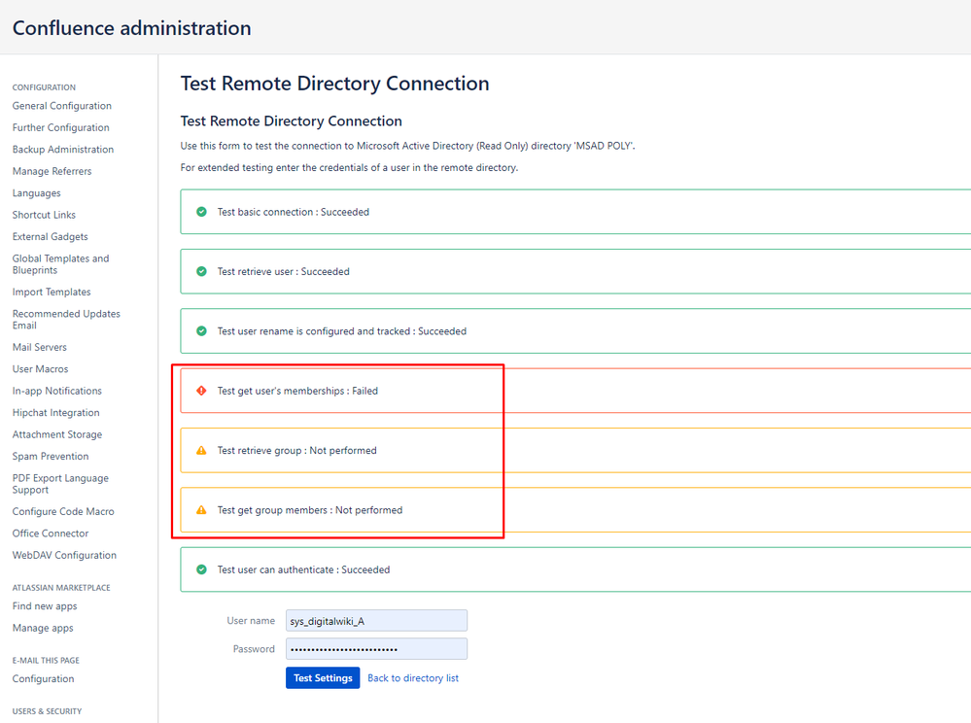Open Find new apps in Marketplace
971x723 pixels.
45,606
